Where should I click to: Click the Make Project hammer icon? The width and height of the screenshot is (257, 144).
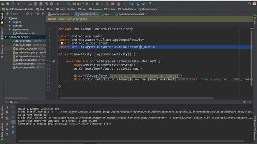[69, 4]
